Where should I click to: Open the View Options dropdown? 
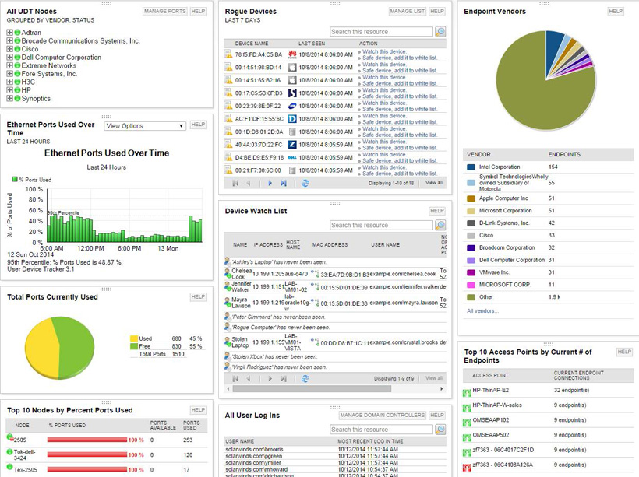point(145,125)
